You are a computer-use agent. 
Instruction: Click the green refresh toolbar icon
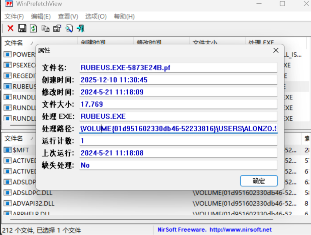tap(33, 28)
